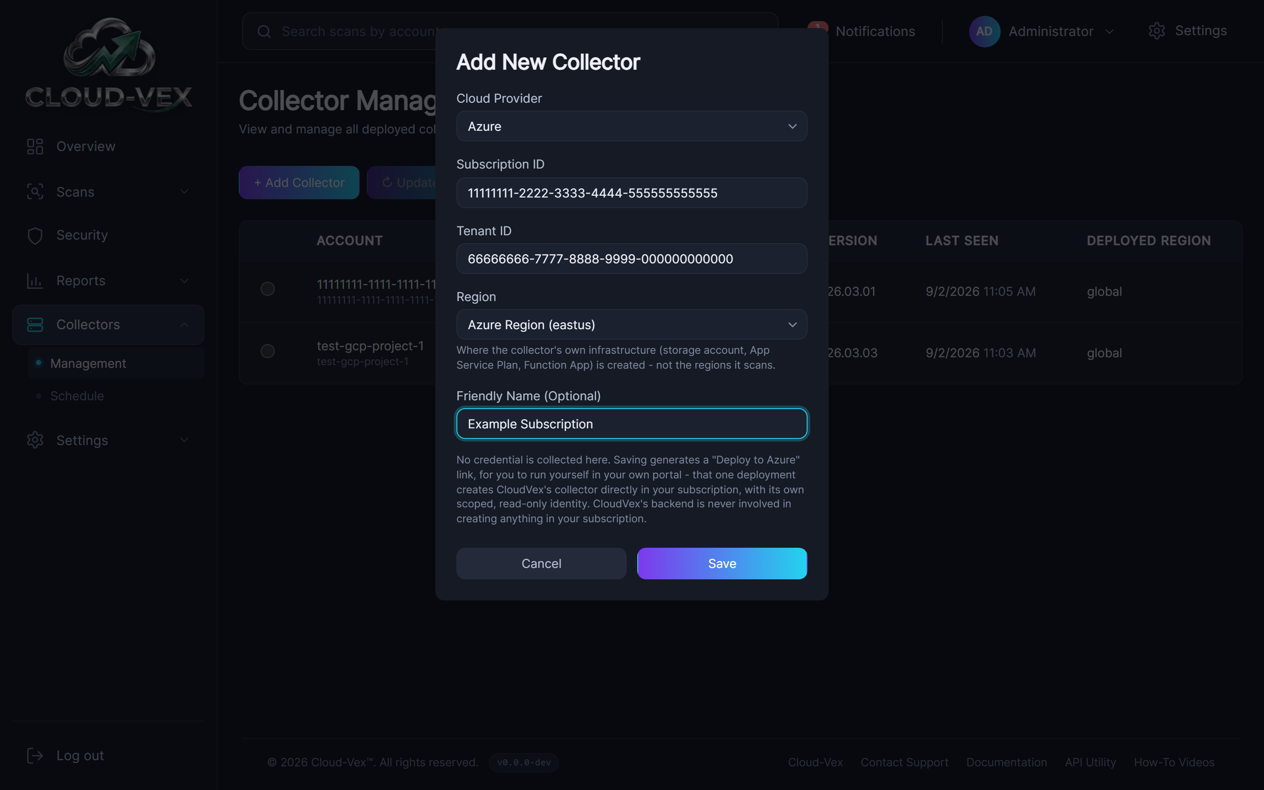This screenshot has height=790, width=1264.
Task: Click the Cancel button in the dialog
Action: click(x=541, y=563)
